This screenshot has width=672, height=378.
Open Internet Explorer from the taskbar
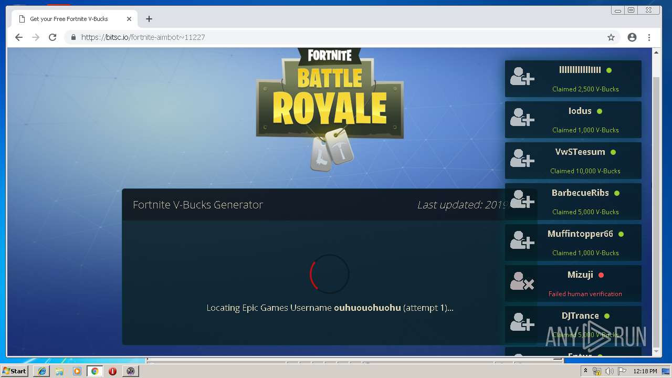coord(42,371)
